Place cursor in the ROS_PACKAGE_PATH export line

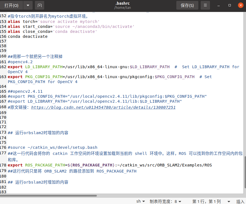(x=83, y=165)
